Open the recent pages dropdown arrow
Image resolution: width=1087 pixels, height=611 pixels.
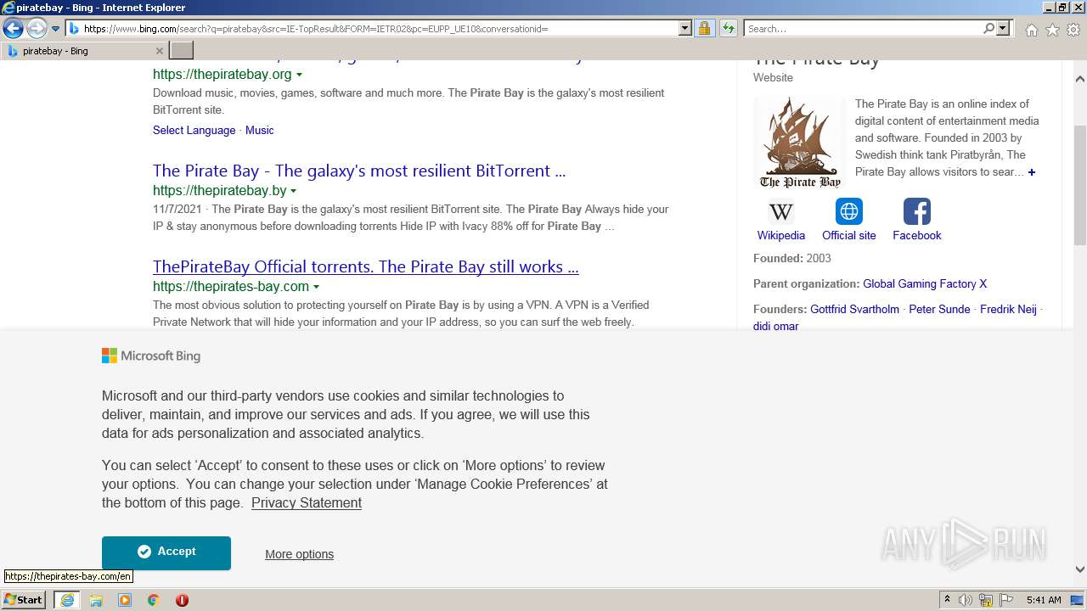[x=56, y=29]
